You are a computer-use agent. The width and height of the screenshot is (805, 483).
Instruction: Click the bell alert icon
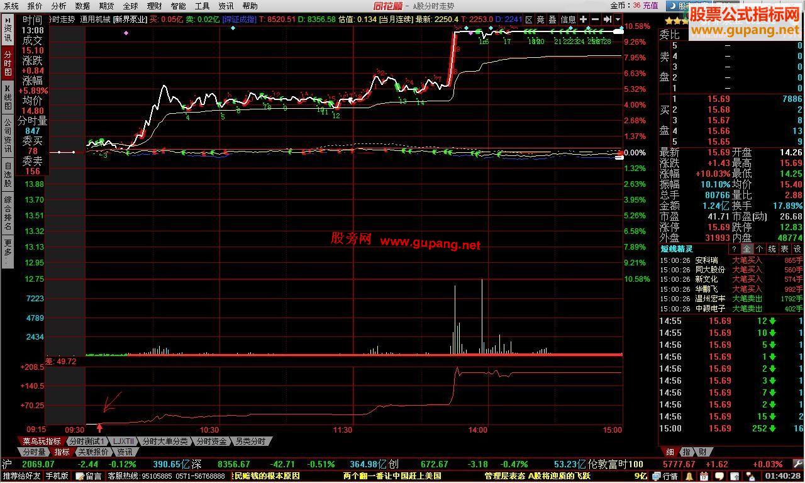pyautogui.click(x=689, y=476)
